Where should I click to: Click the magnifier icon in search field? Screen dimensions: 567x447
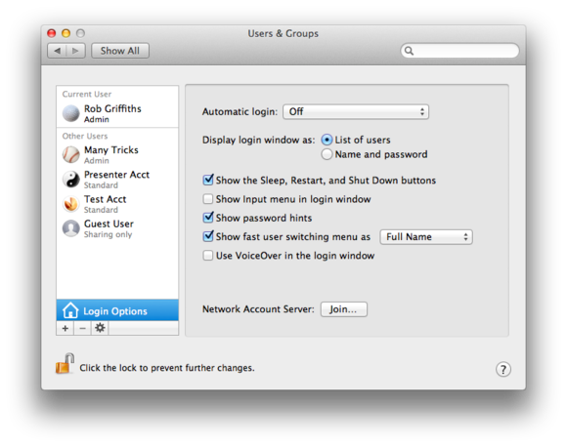tap(409, 51)
